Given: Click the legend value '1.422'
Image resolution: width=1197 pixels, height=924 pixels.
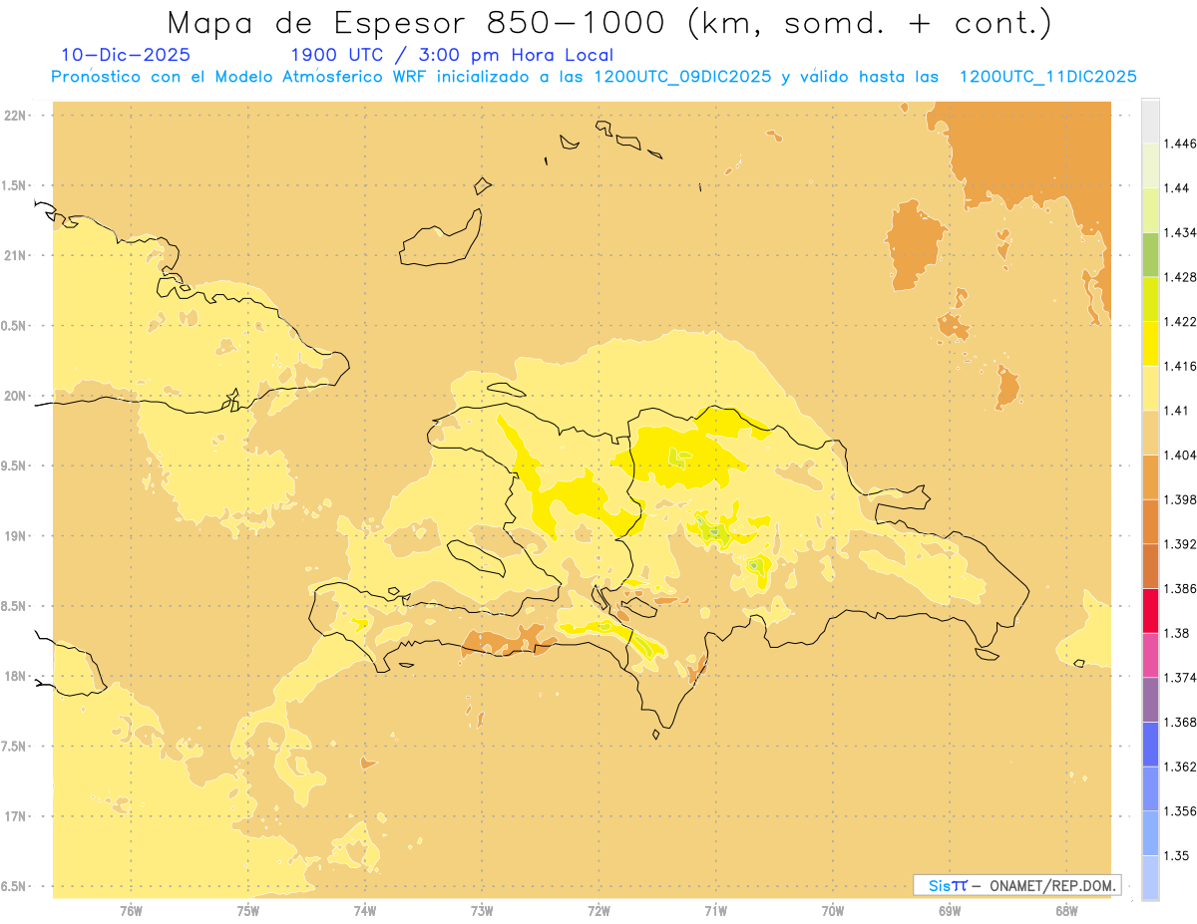Looking at the screenshot, I should click(1180, 322).
